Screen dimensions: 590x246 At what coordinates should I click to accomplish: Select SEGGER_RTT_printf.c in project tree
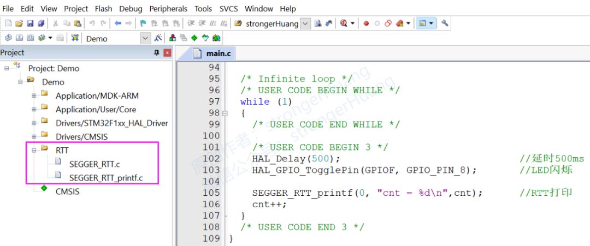106,178
